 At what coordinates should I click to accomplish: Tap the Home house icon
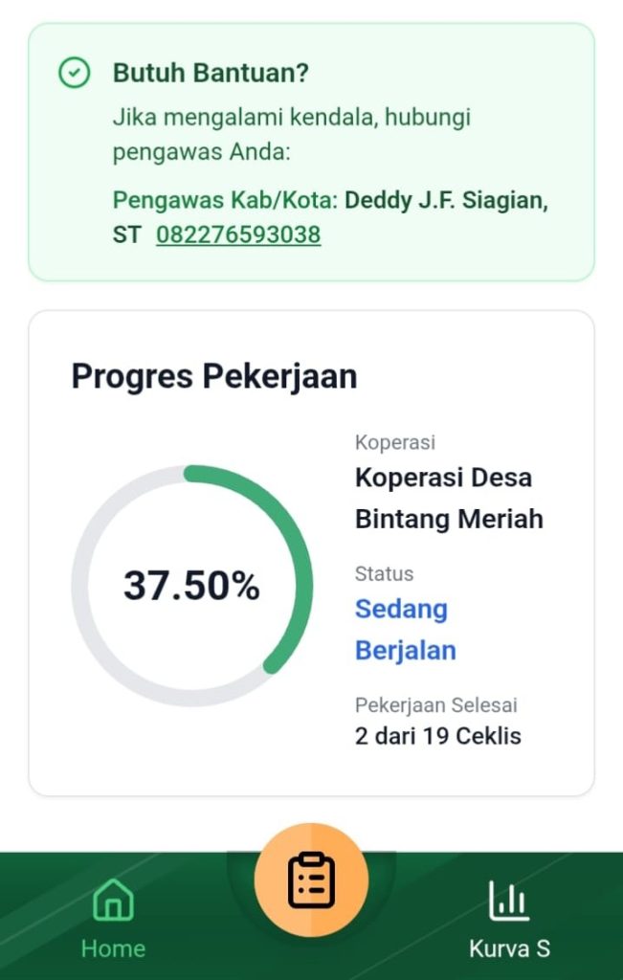pyautogui.click(x=113, y=900)
